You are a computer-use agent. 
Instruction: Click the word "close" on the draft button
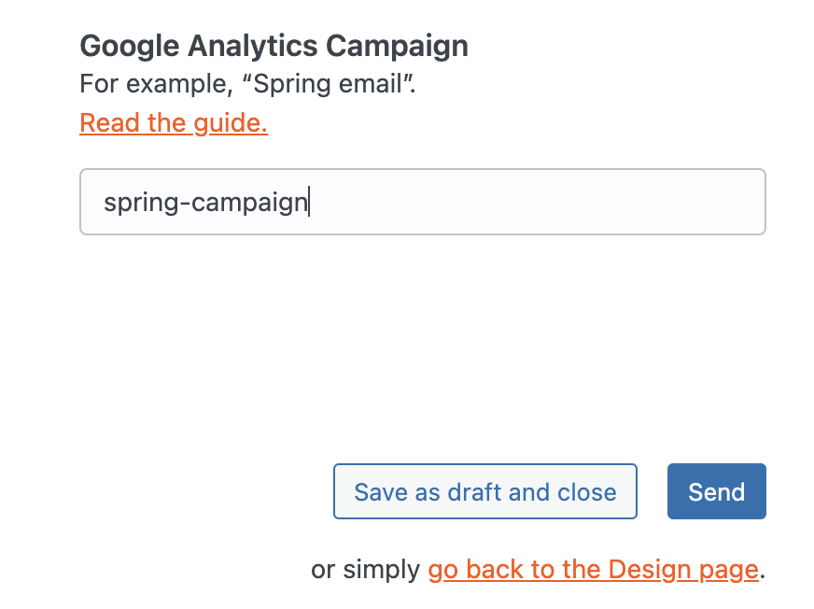[x=587, y=492]
